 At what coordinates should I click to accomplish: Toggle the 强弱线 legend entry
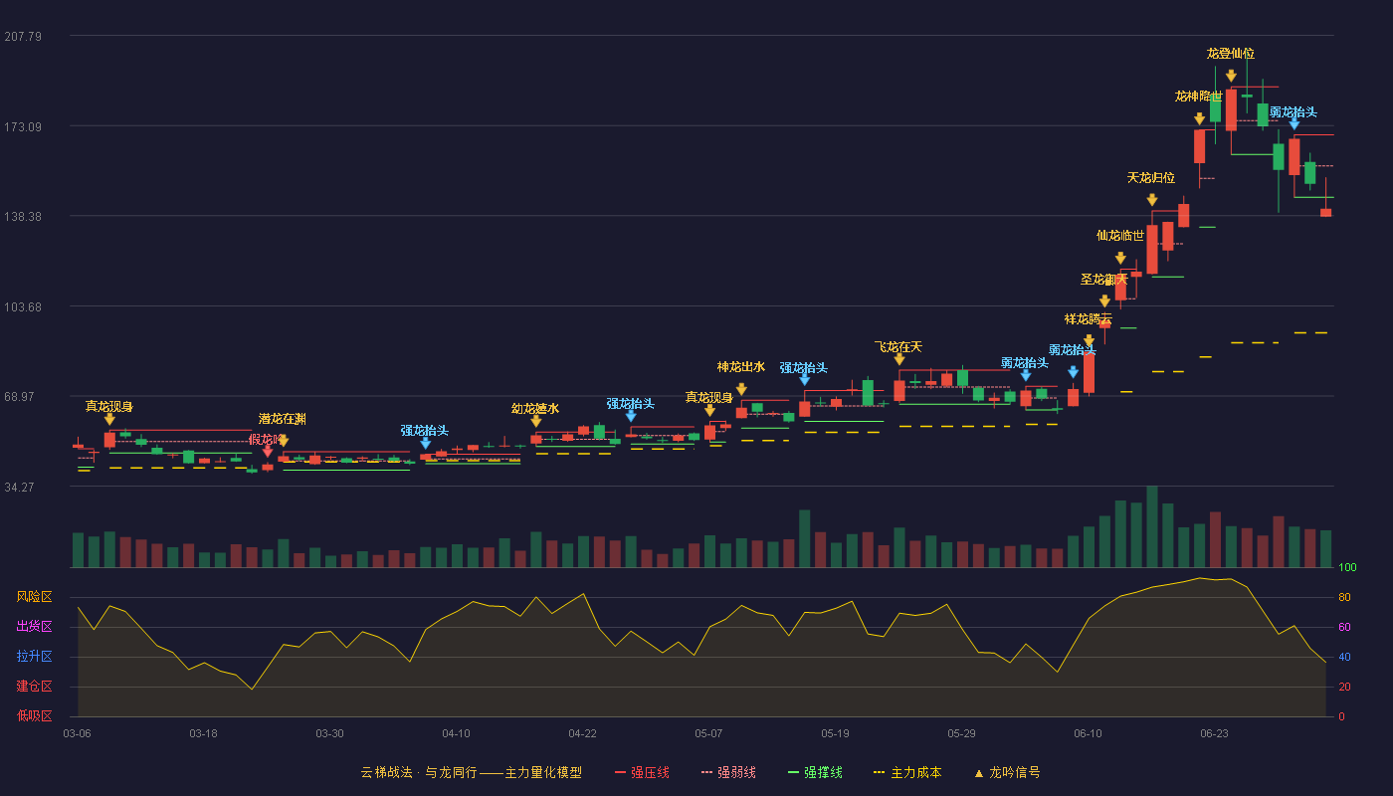click(x=728, y=772)
